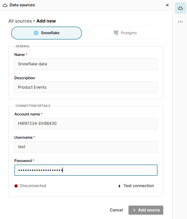Click the Disconnected status label
The height and width of the screenshot is (219, 187).
[33, 186]
